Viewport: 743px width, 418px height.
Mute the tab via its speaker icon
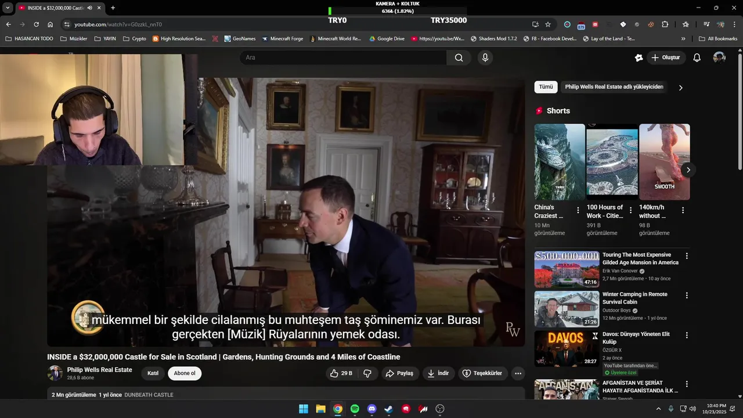tap(90, 8)
